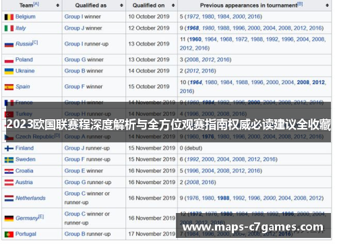Follow the Group C link in Germany row

75,214
